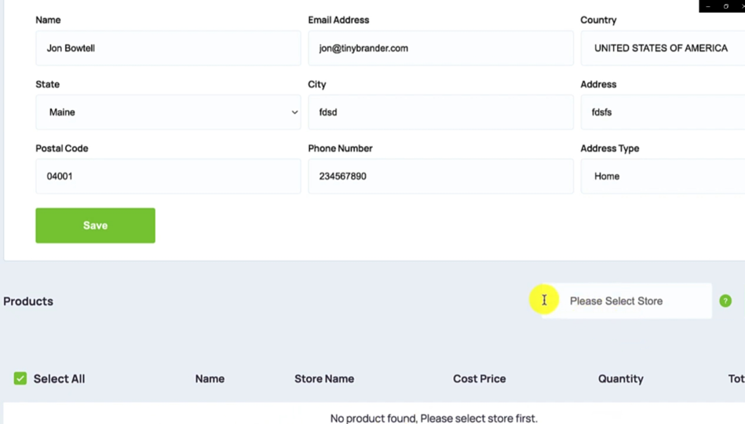This screenshot has height=424, width=745.
Task: Open the Country dropdown
Action: [x=662, y=48]
